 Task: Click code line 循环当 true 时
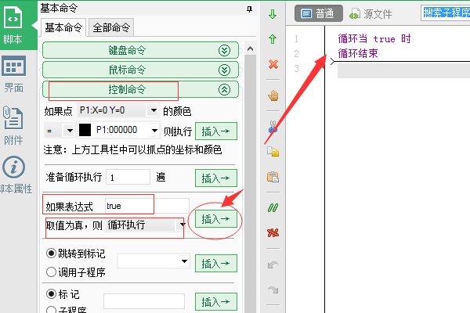click(374, 38)
